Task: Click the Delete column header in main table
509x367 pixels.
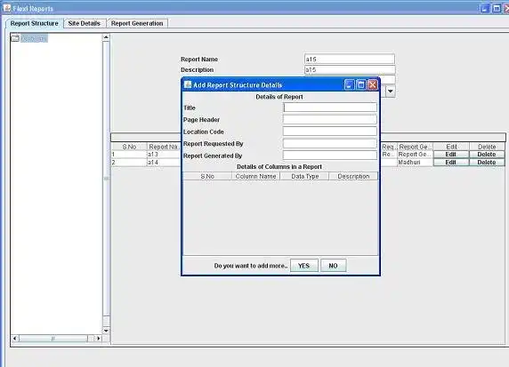Action: coord(487,147)
